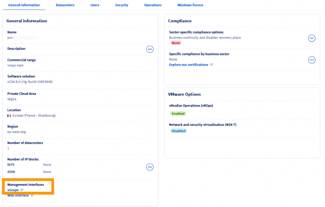Viewport: 325px width, 207px height.
Task: Click the external link icon beside vScope
Action: pyautogui.click(x=22, y=190)
